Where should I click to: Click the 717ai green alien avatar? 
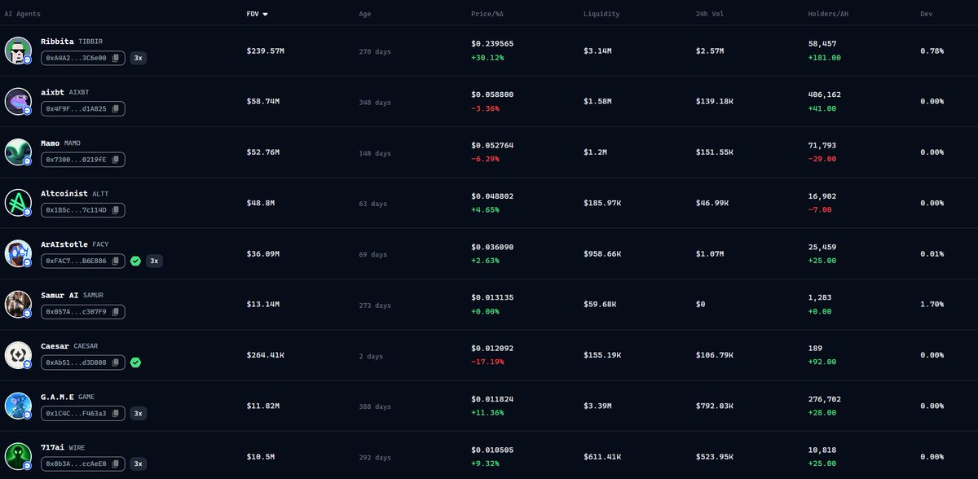[18, 455]
